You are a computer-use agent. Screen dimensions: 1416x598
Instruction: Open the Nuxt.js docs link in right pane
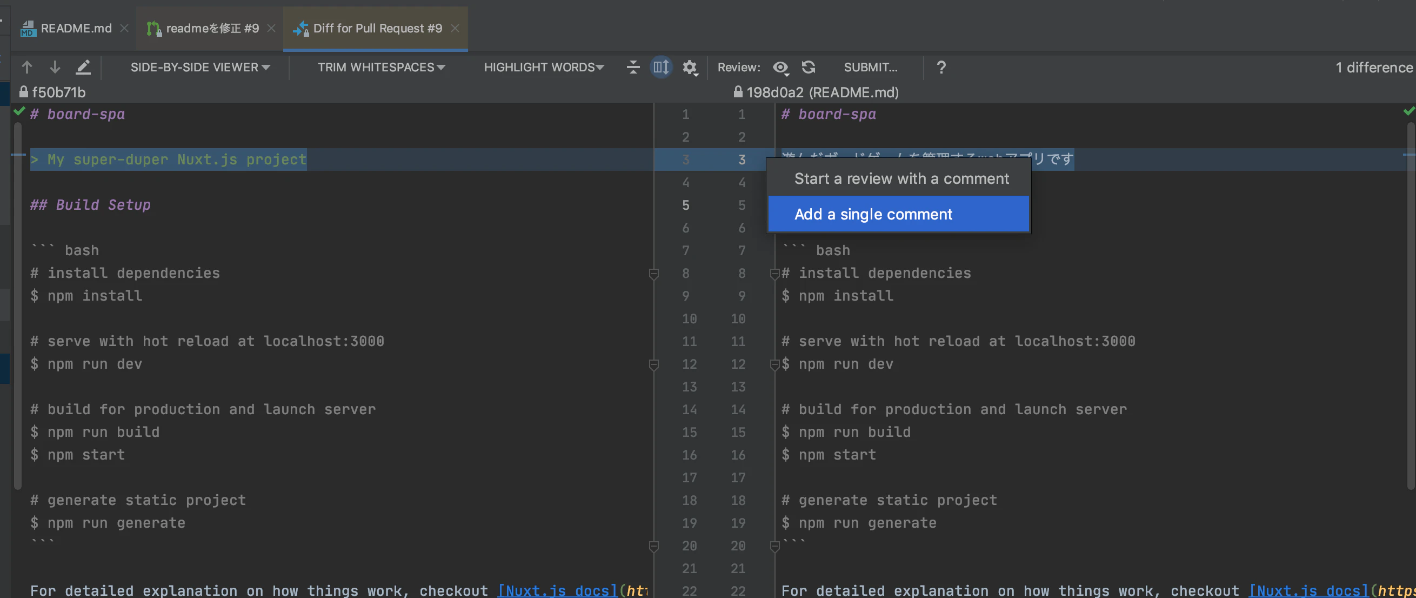tap(1308, 590)
